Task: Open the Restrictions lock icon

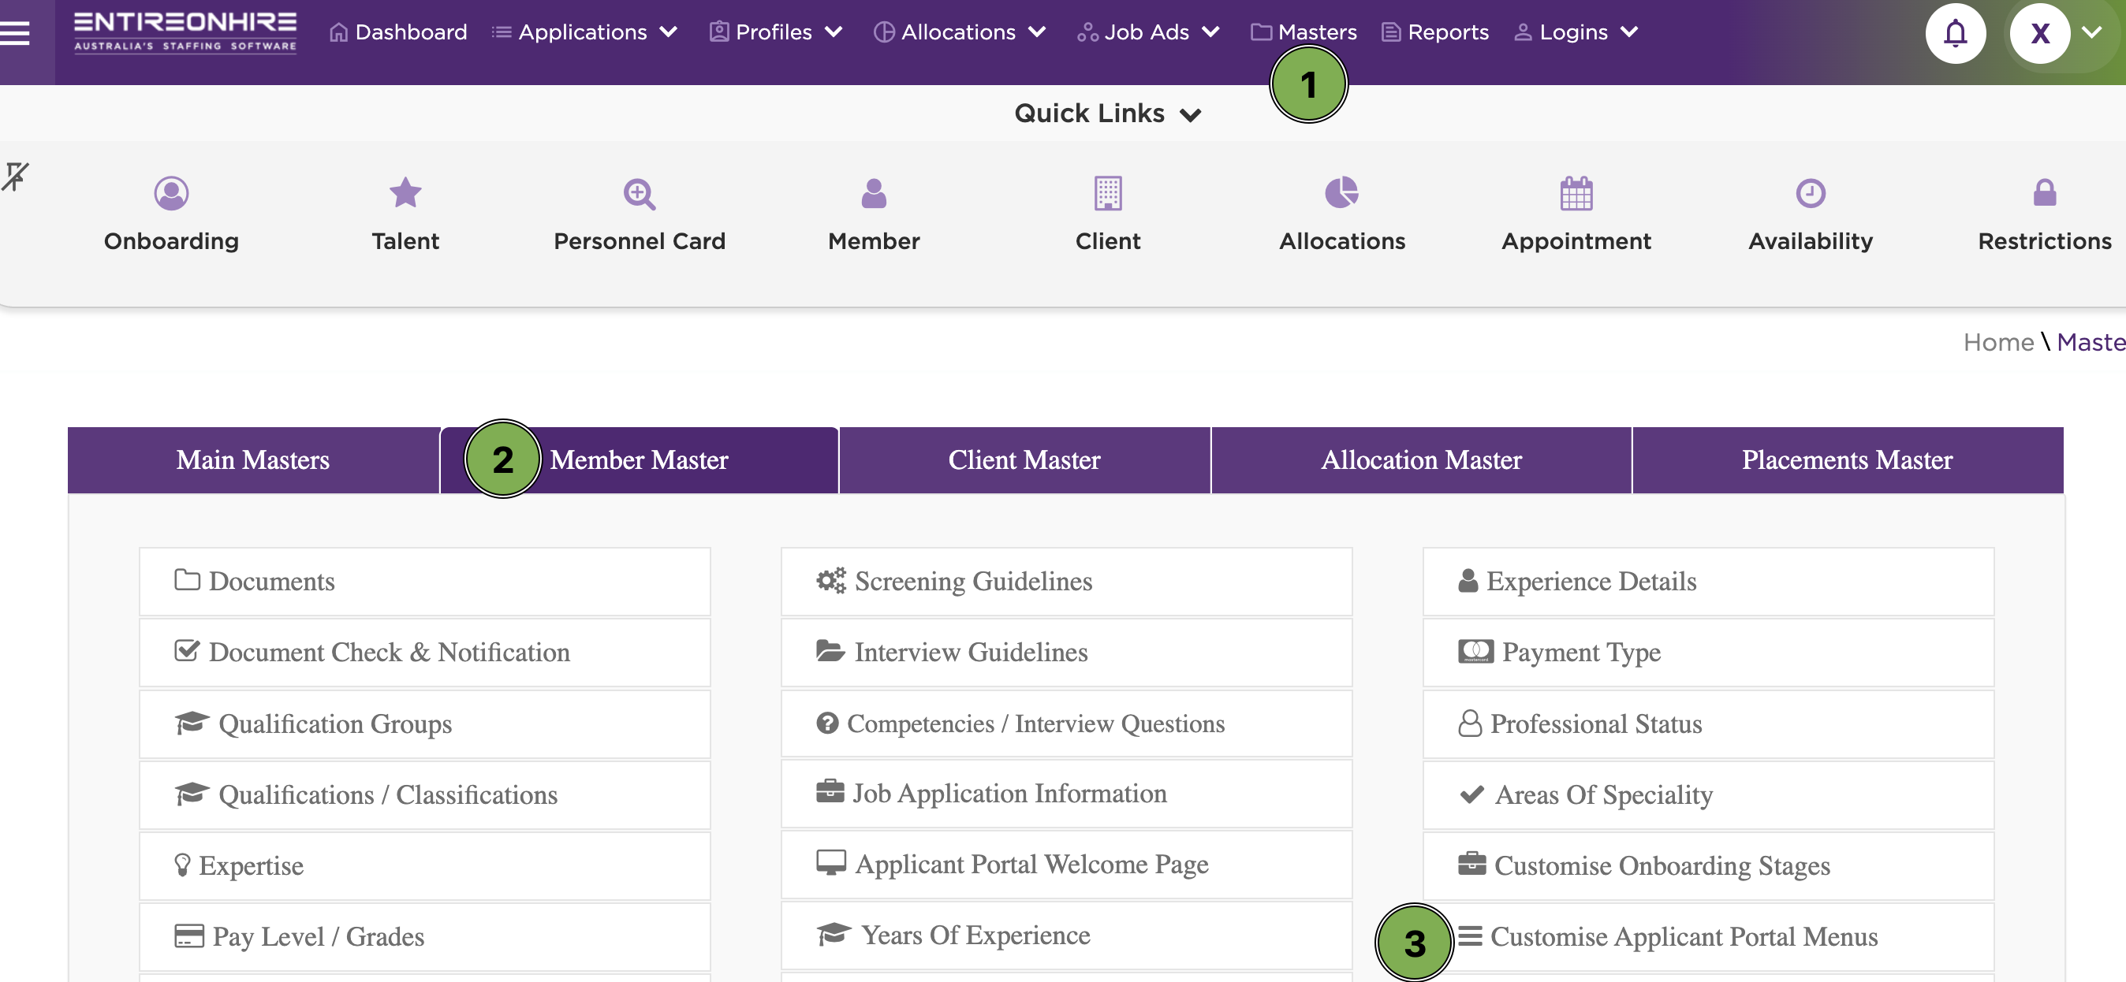Action: click(2044, 193)
